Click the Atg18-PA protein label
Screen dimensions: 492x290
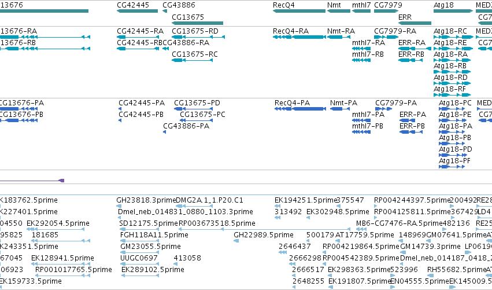click(456, 126)
